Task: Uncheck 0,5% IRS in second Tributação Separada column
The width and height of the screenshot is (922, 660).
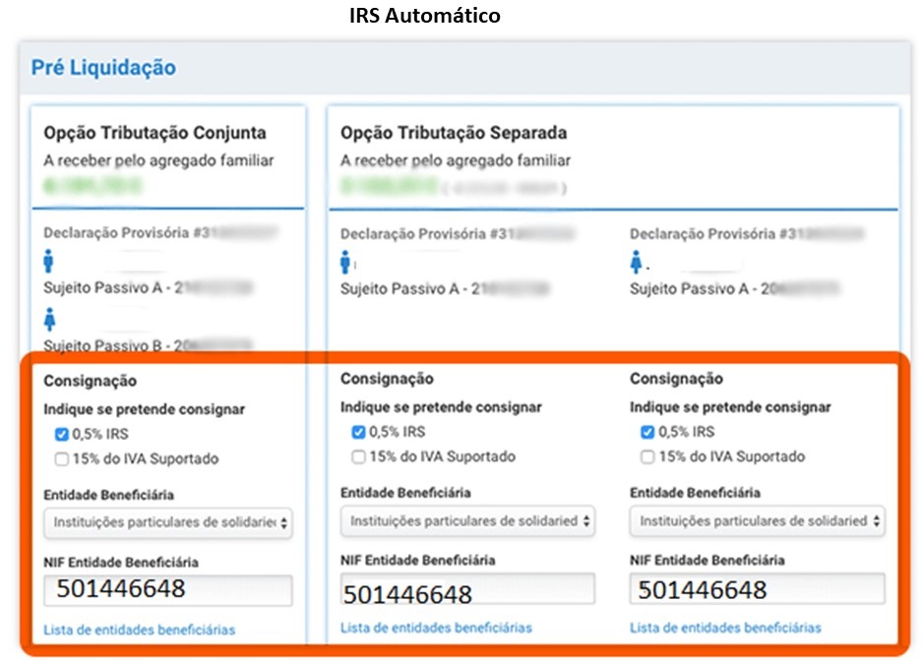Action: click(647, 432)
